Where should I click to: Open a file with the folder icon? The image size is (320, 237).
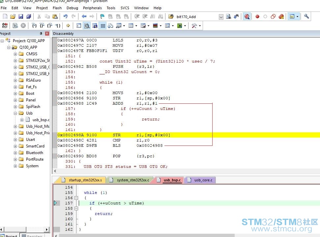pos(13,16)
